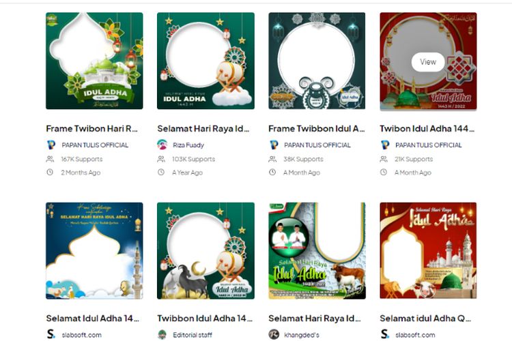Click the supporters icon beside 167K Supports
Screen dimensions: 512x341
click(x=50, y=159)
